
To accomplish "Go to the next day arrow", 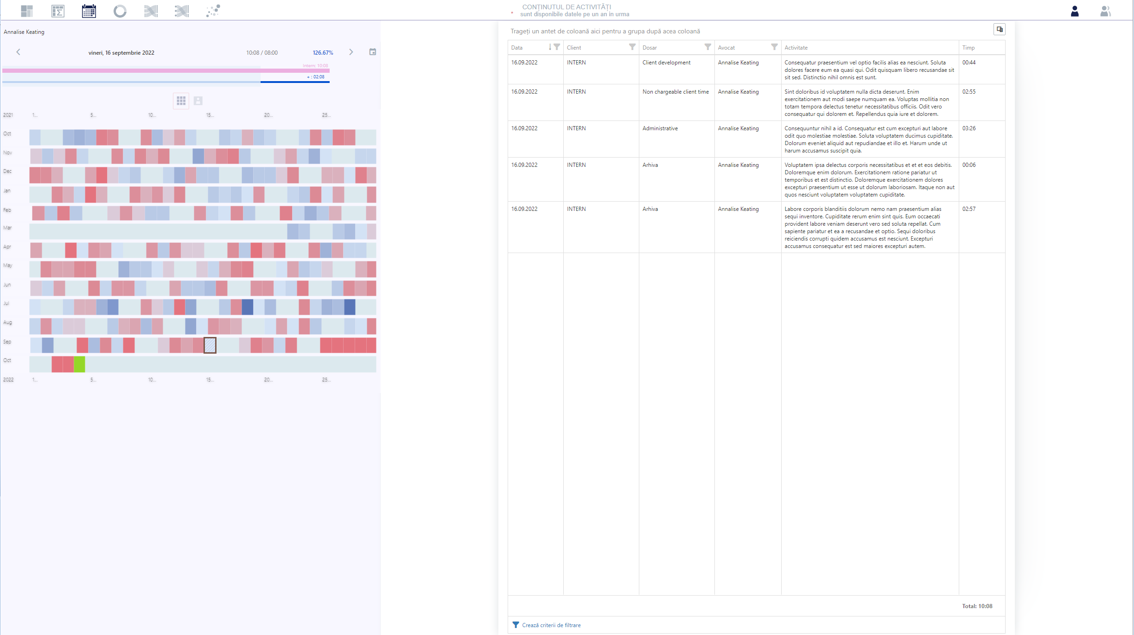I will click(351, 52).
